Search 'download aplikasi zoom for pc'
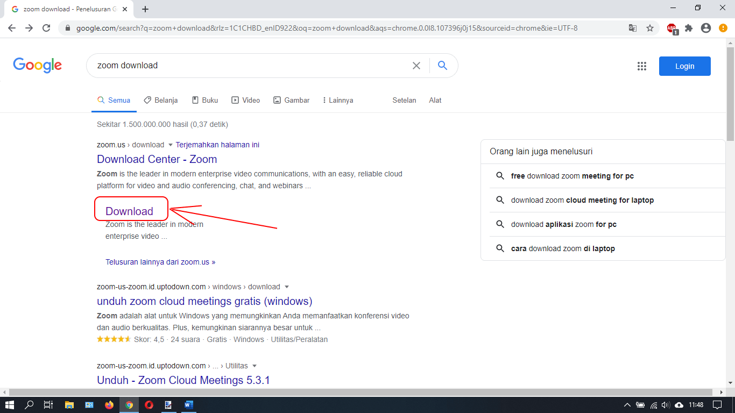 coord(564,224)
